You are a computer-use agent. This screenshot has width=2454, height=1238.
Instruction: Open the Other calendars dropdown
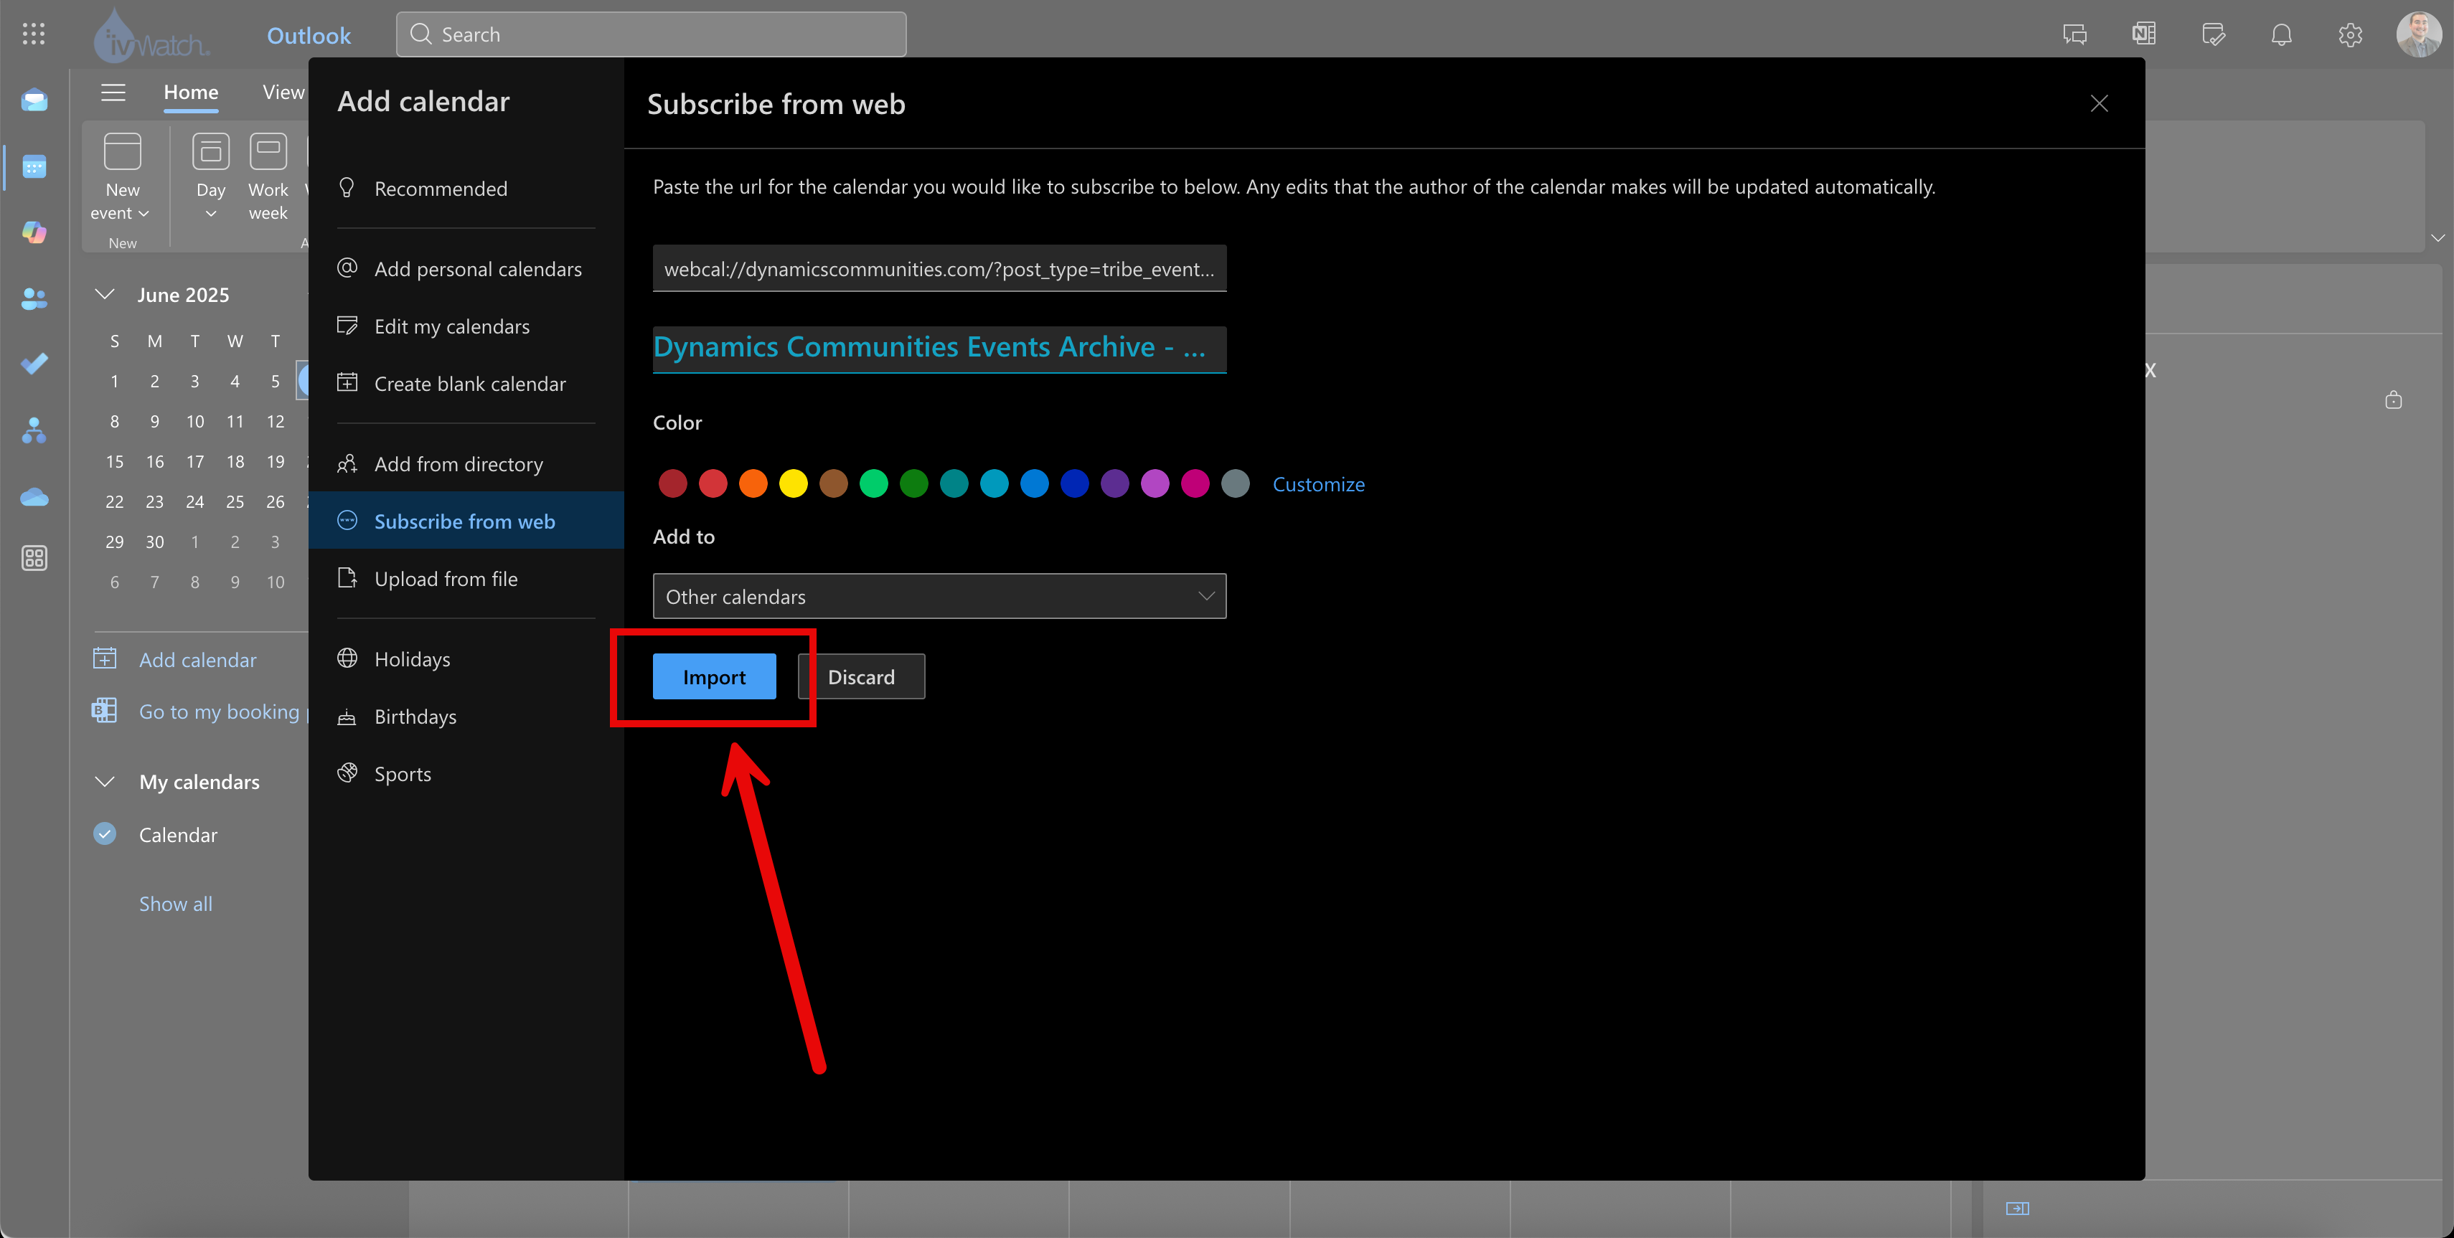point(939,596)
